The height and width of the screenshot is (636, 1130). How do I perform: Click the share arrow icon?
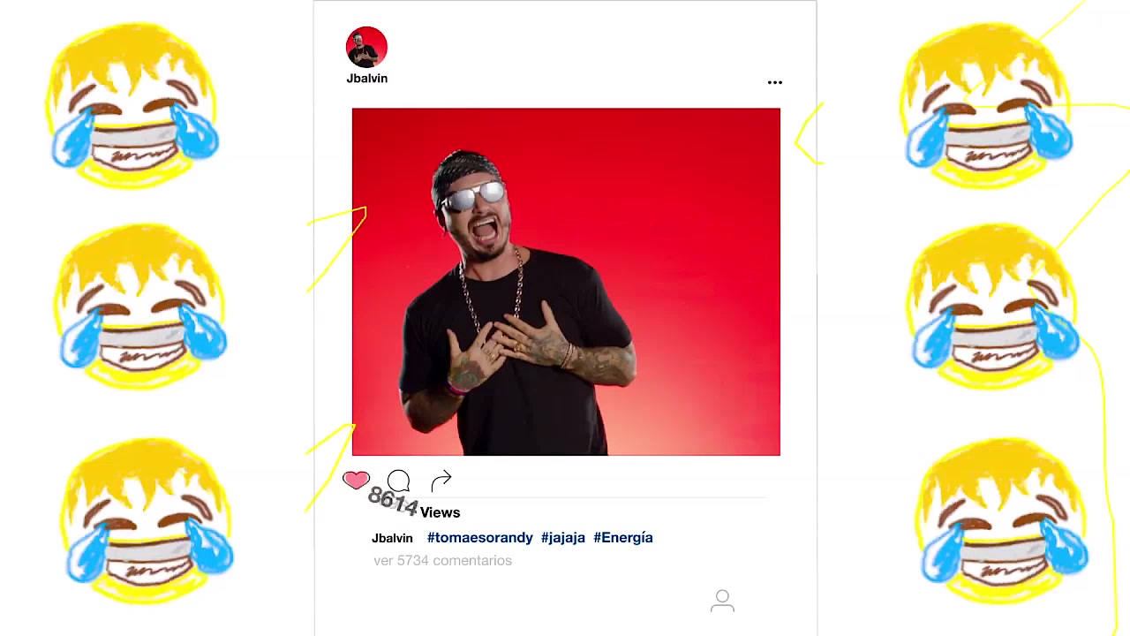coord(441,480)
